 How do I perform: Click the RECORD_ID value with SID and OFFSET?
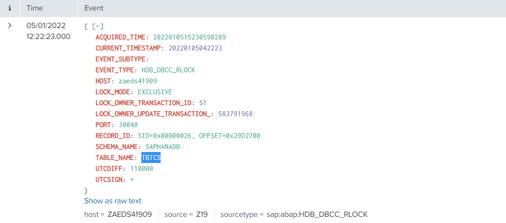pyautogui.click(x=199, y=136)
